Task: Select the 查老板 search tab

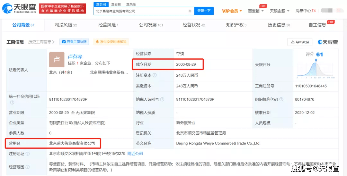Action: pyautogui.click(x=116, y=4)
